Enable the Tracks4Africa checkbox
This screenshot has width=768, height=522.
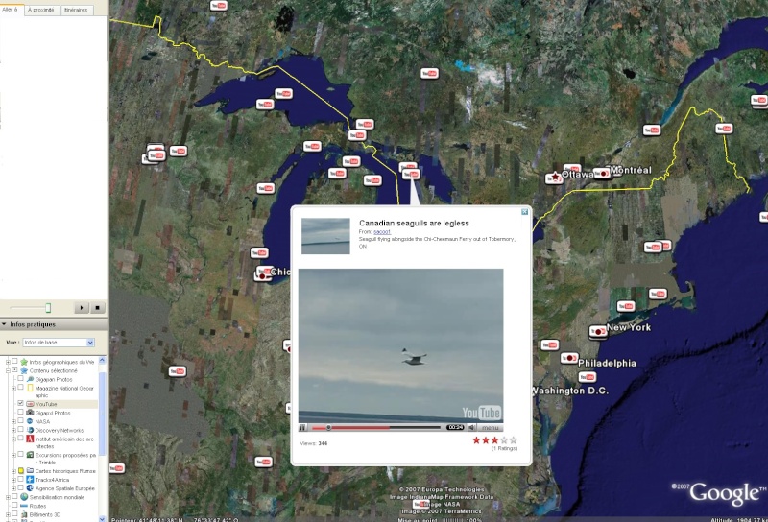coord(20,479)
